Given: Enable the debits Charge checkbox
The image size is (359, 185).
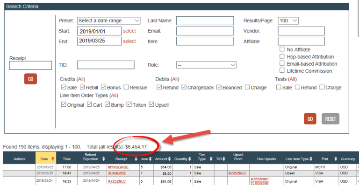Looking at the screenshot, I should click(x=247, y=87).
